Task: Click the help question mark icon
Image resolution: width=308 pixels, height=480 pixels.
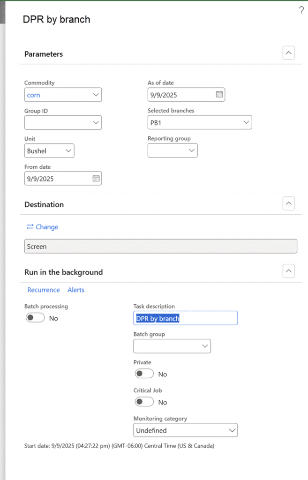Action: click(x=301, y=11)
